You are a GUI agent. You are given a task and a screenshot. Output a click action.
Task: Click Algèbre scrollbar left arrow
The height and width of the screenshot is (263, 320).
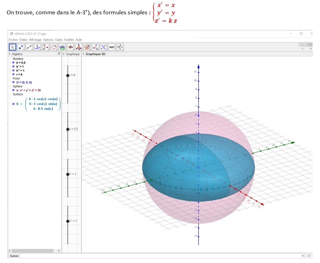pyautogui.click(x=10, y=250)
